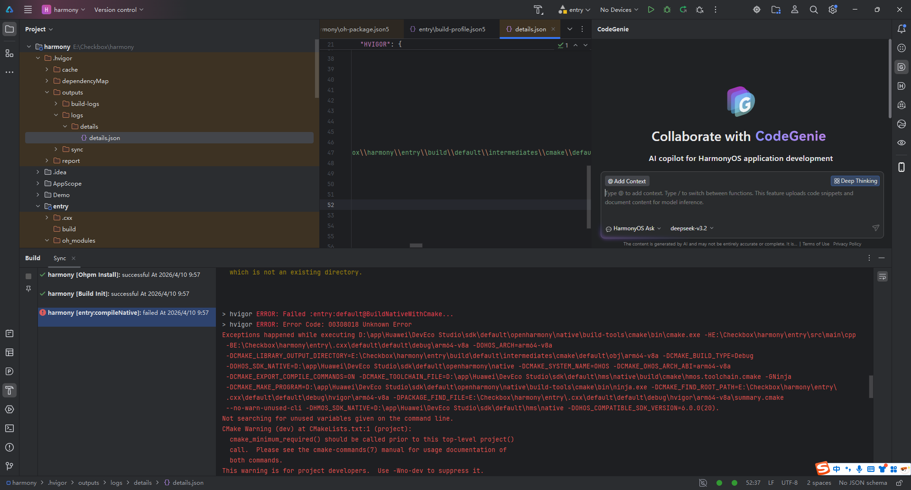The image size is (911, 490).
Task: Click the Add Context button
Action: 627,181
